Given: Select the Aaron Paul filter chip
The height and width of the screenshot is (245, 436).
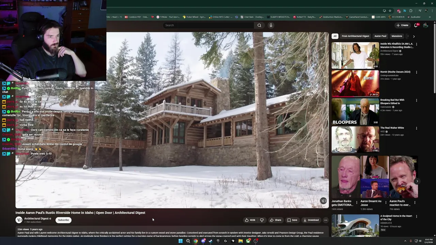Looking at the screenshot, I should [x=380, y=36].
